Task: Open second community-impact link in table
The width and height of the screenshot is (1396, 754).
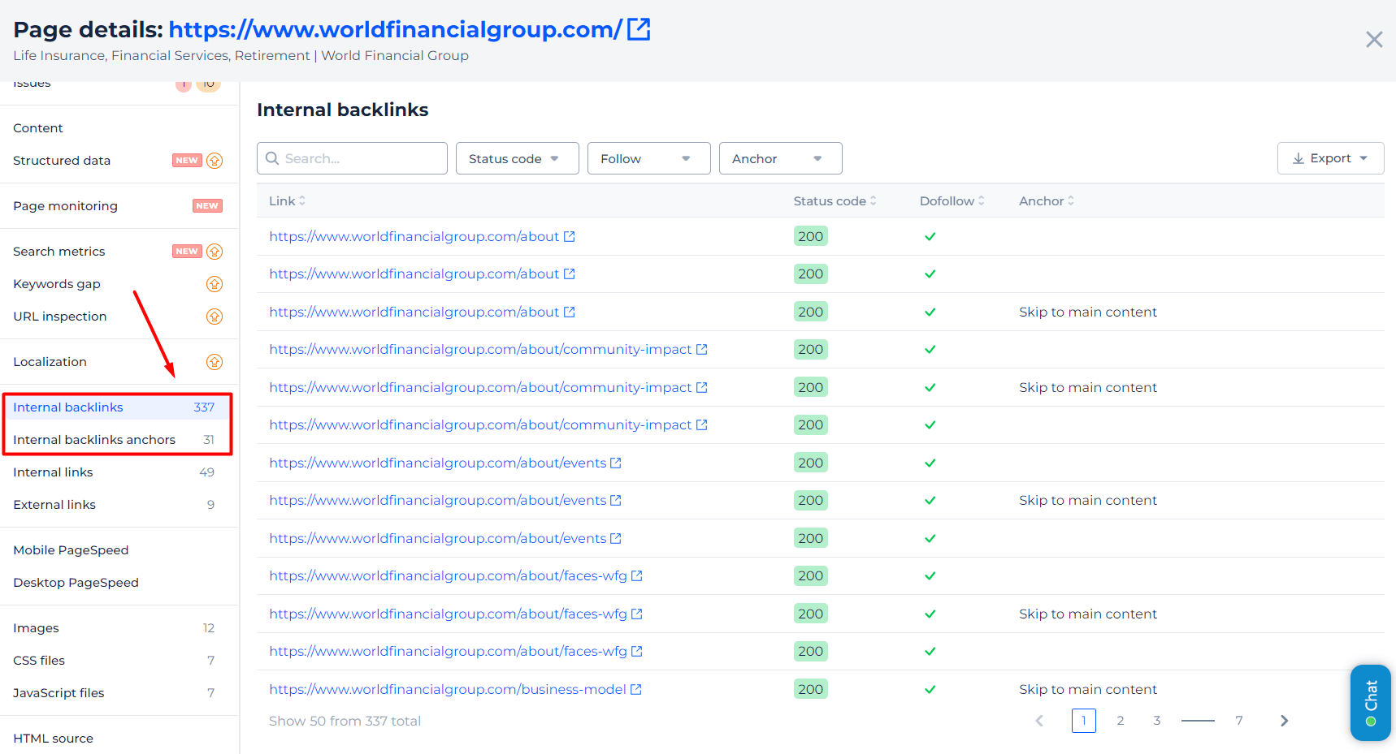Action: coord(480,387)
